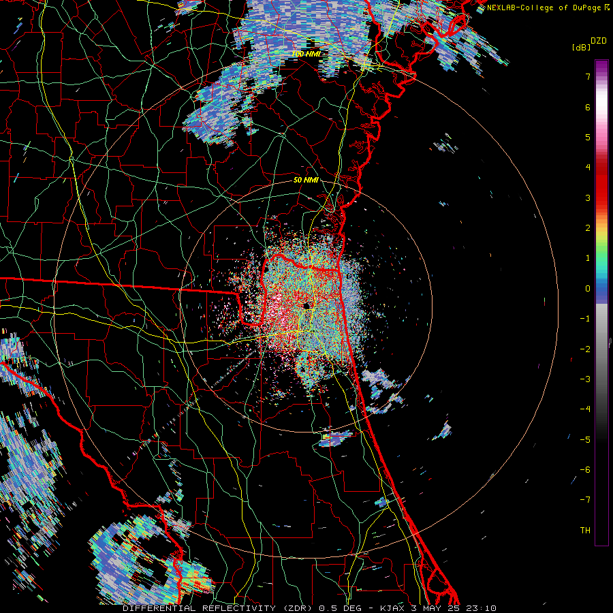This screenshot has height=613, width=613.
Task: Click the [dB] unit label
Action: (x=581, y=47)
